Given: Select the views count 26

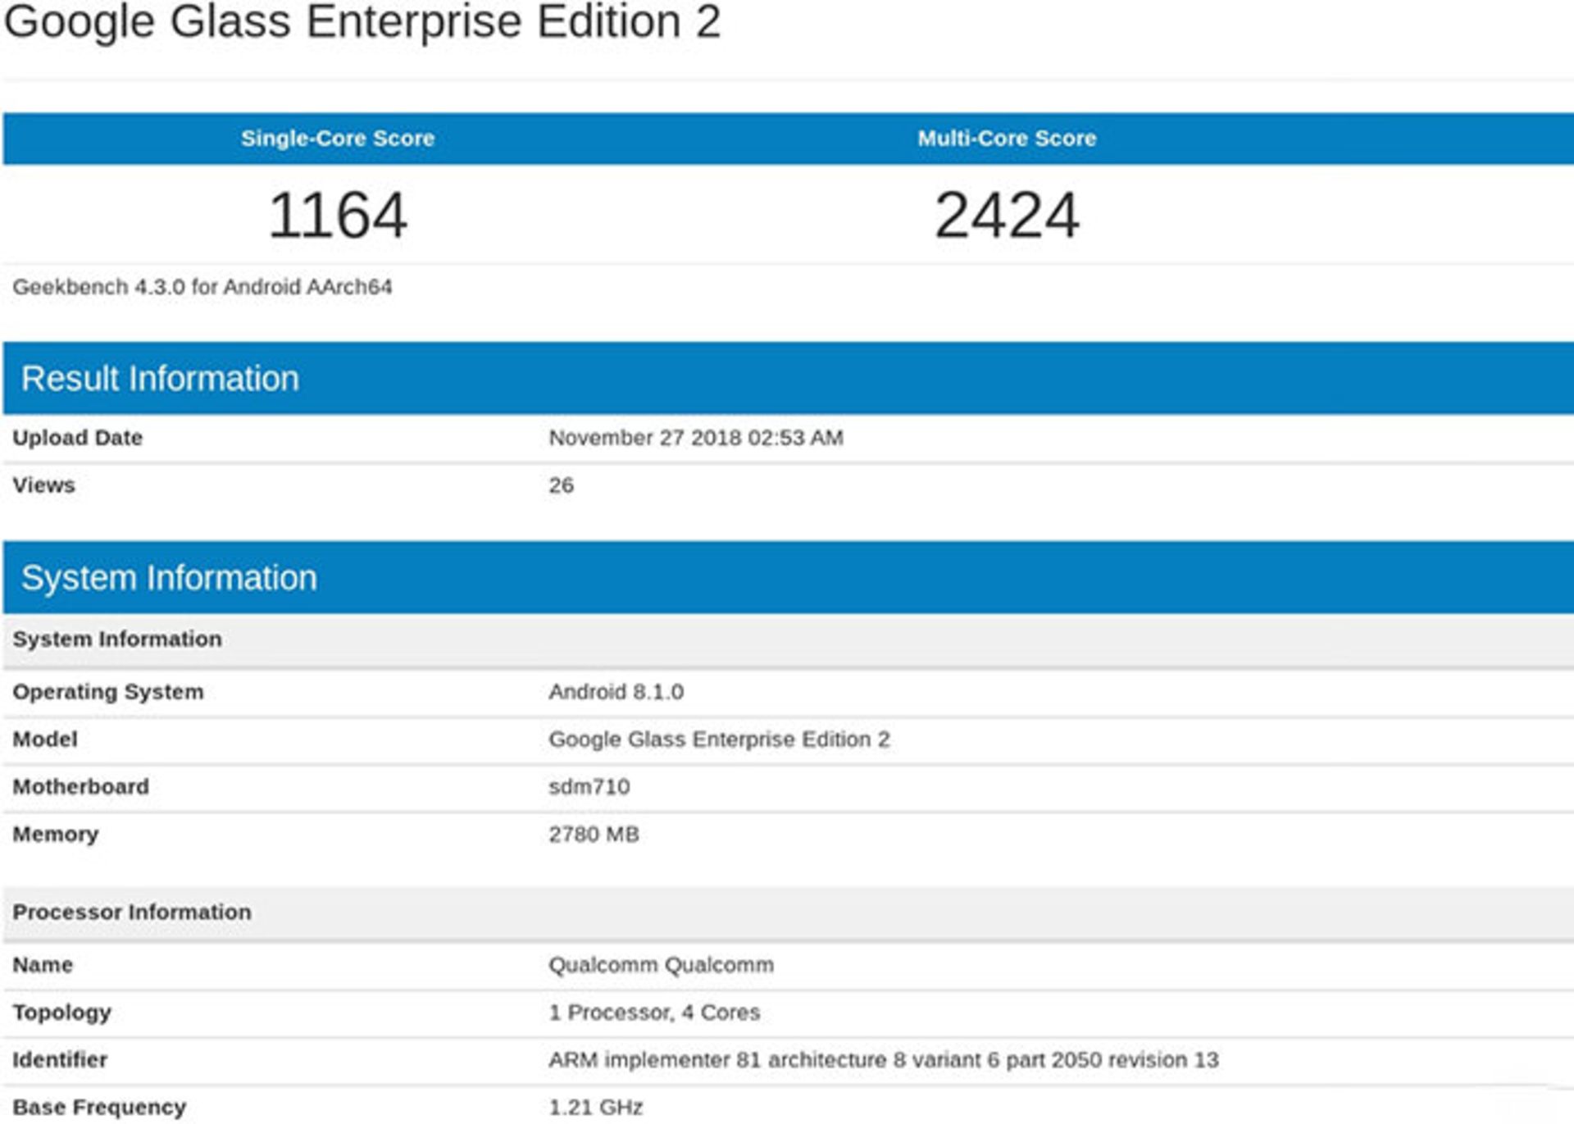Looking at the screenshot, I should [562, 485].
